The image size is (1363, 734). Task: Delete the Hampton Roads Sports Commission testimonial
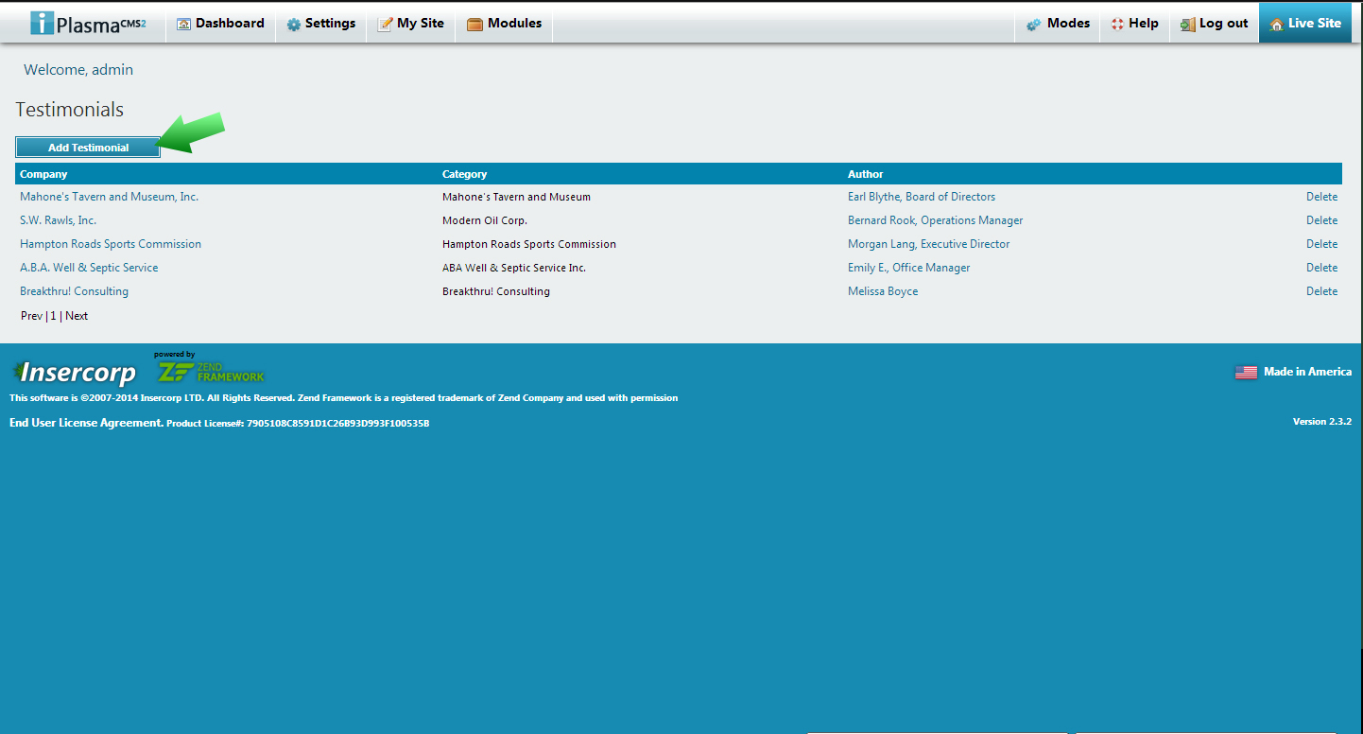pyautogui.click(x=1321, y=244)
